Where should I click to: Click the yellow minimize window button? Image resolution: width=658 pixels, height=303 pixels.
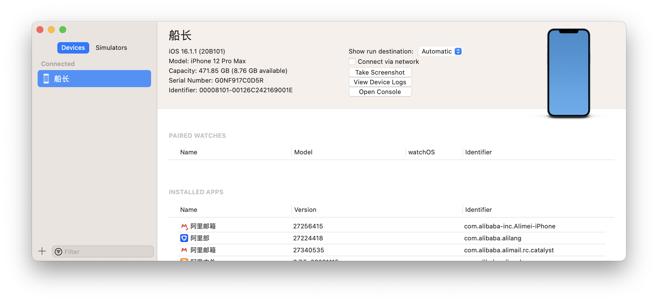point(51,30)
